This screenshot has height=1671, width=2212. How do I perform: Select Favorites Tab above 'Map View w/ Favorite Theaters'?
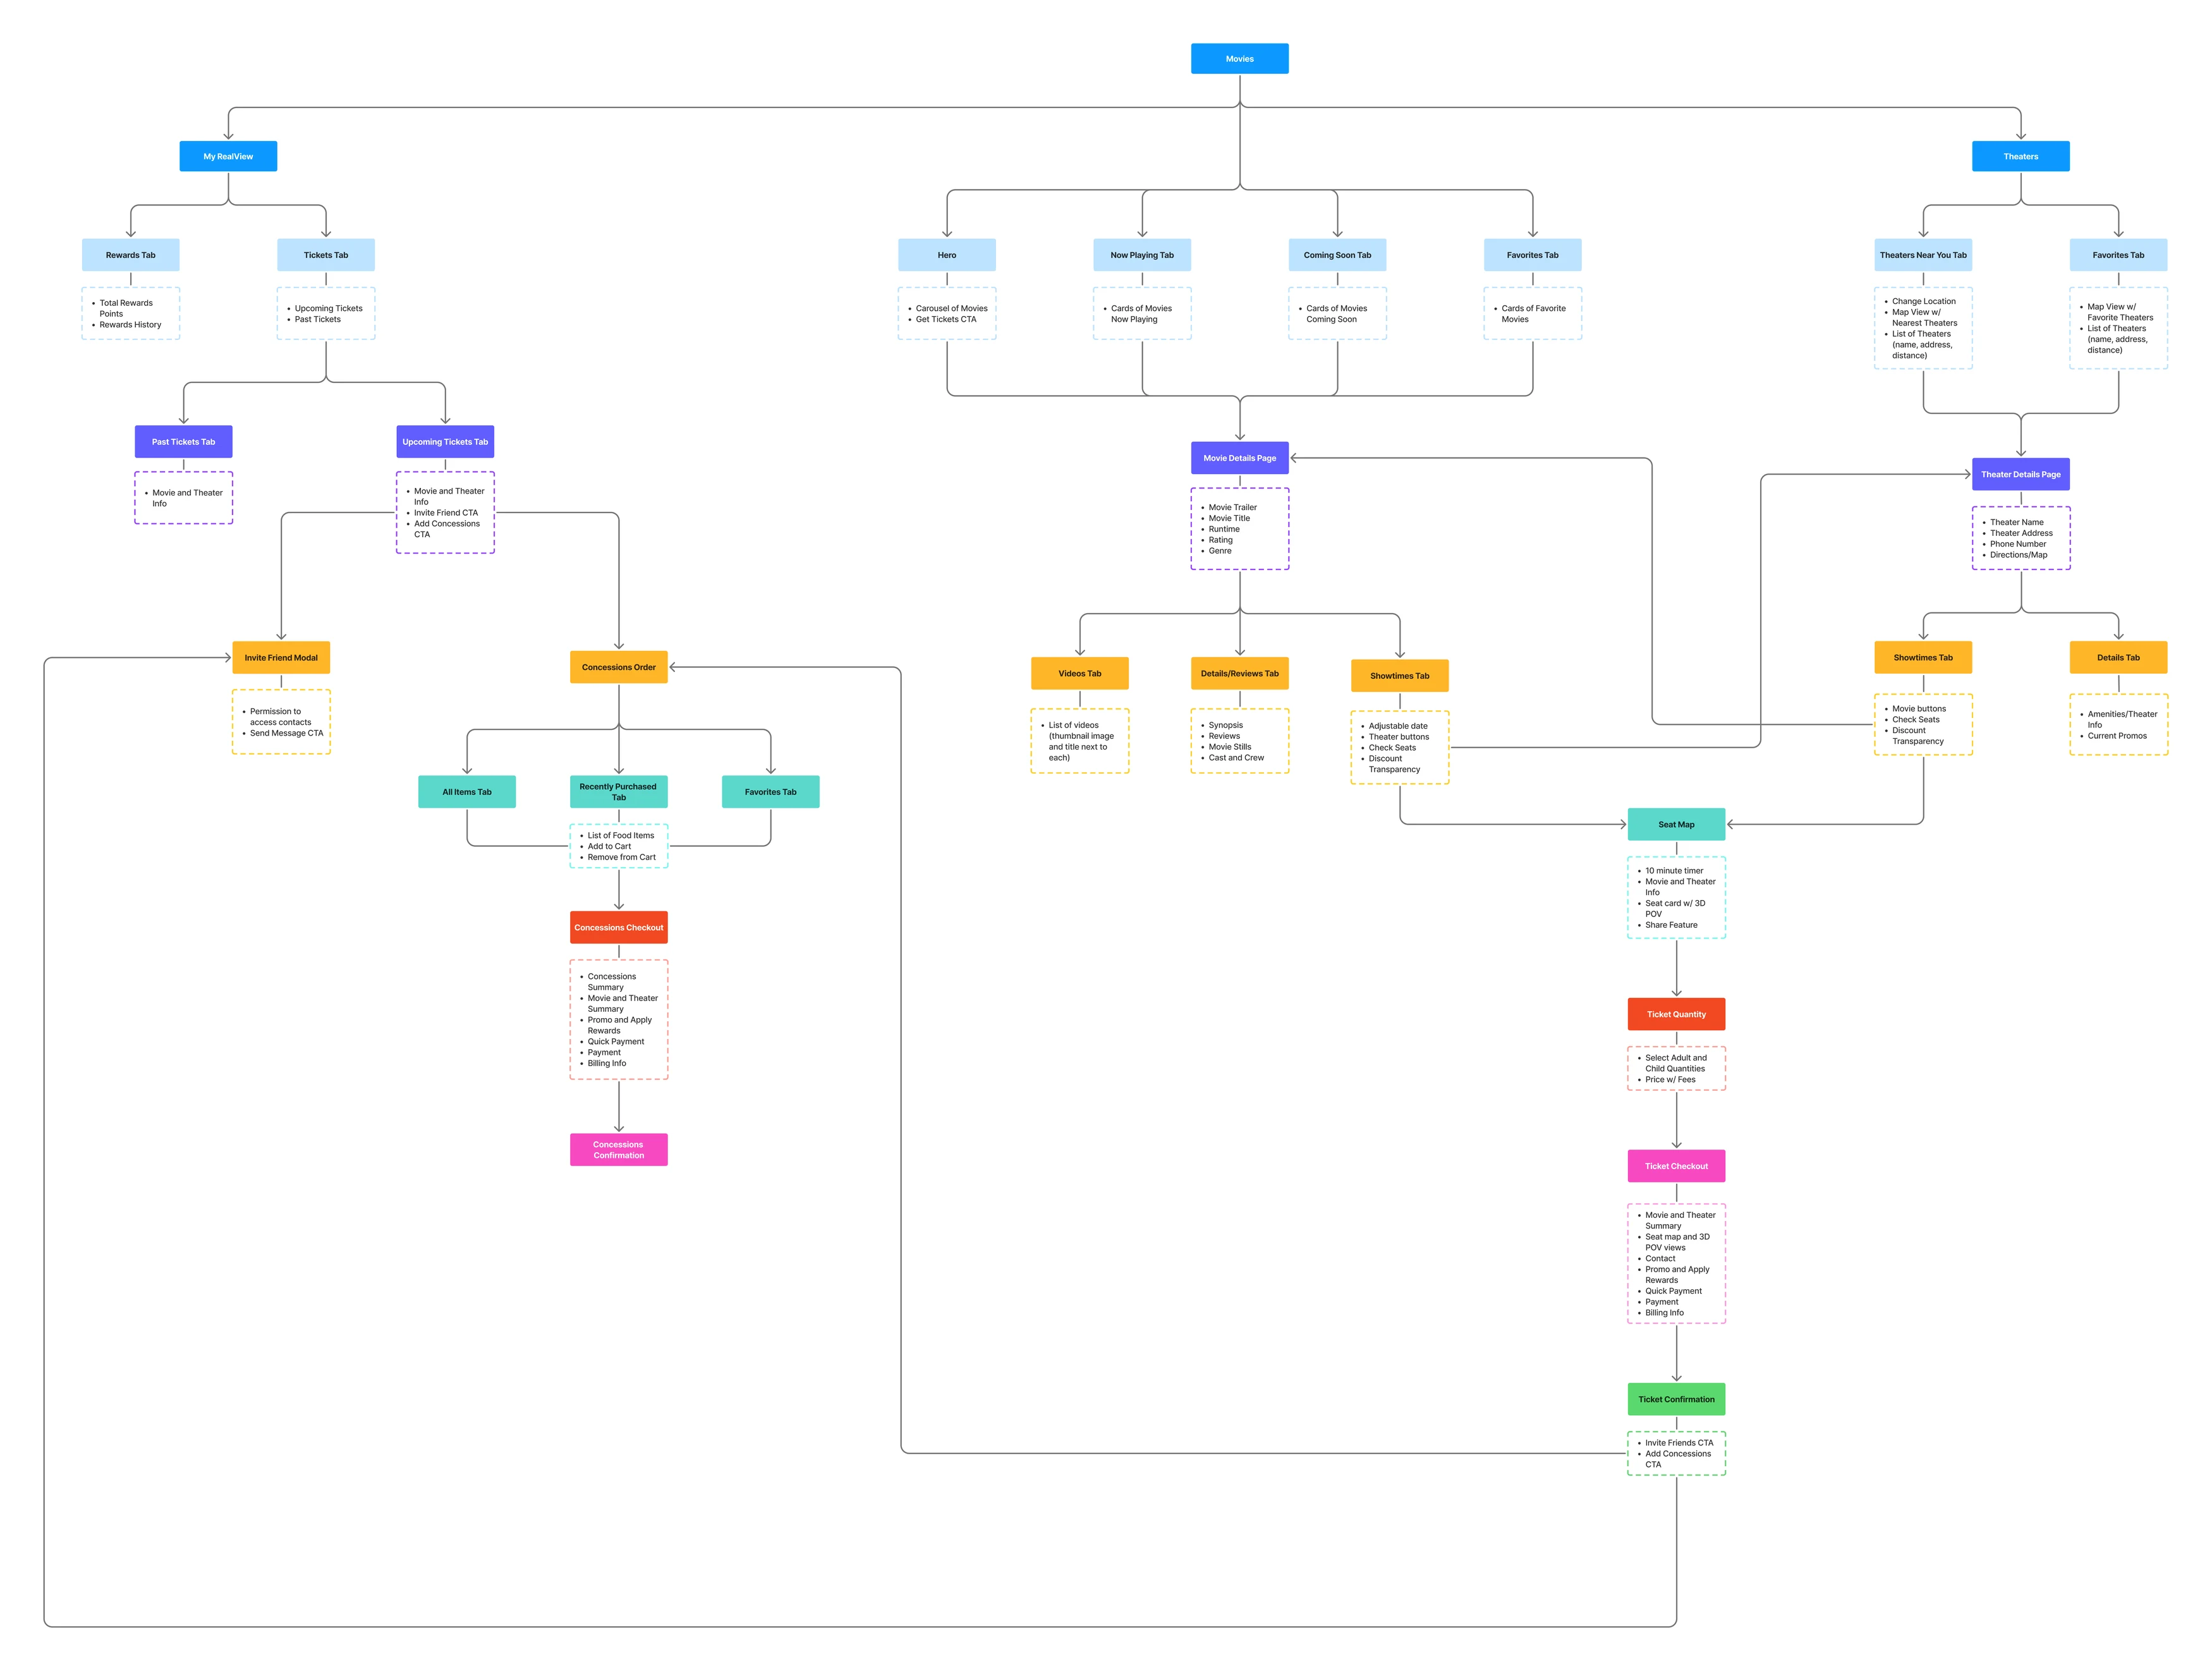pos(2118,255)
